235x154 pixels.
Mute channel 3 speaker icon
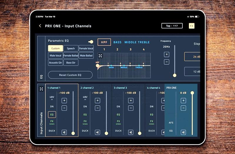coord(131,132)
